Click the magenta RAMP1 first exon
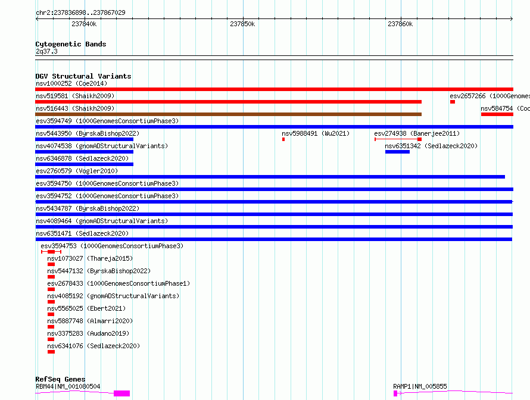The image size is (530, 400). 395,393
